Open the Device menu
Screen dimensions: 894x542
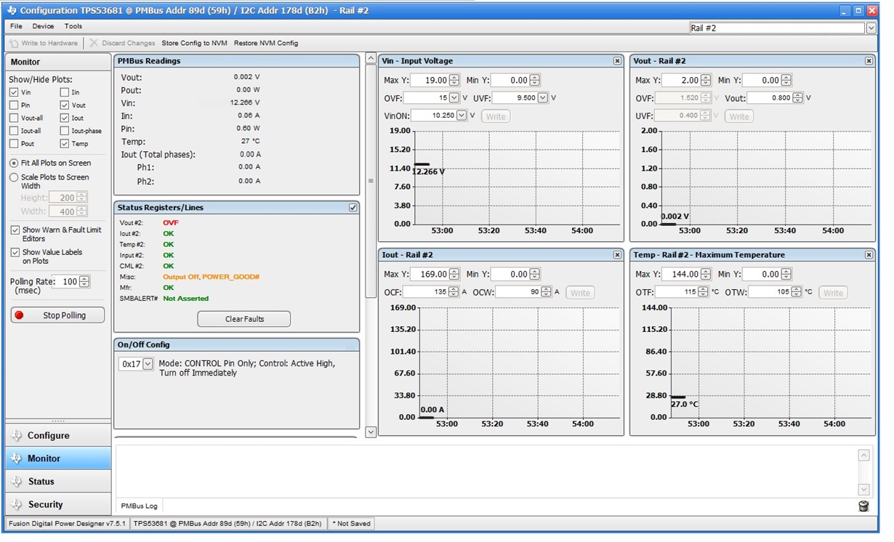coord(42,26)
